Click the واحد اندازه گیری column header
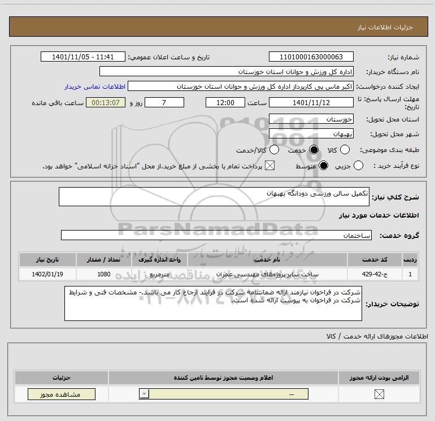This screenshot has width=435, height=421. (x=159, y=259)
